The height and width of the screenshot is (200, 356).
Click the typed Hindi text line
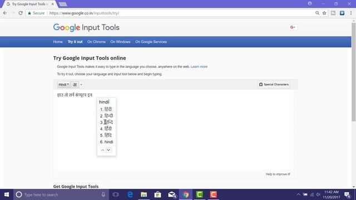point(75,95)
